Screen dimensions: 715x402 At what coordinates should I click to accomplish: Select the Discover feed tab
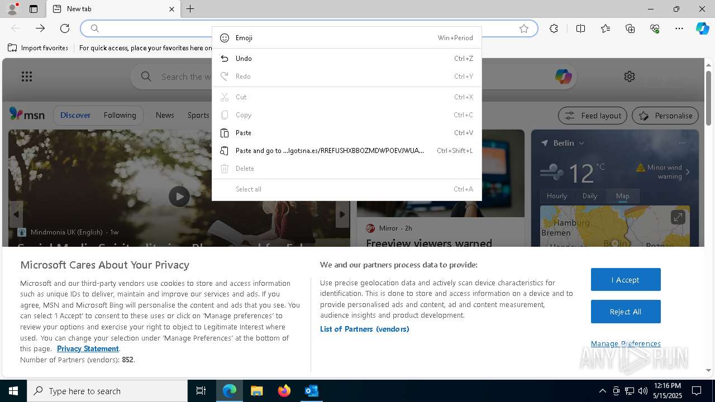click(x=75, y=115)
